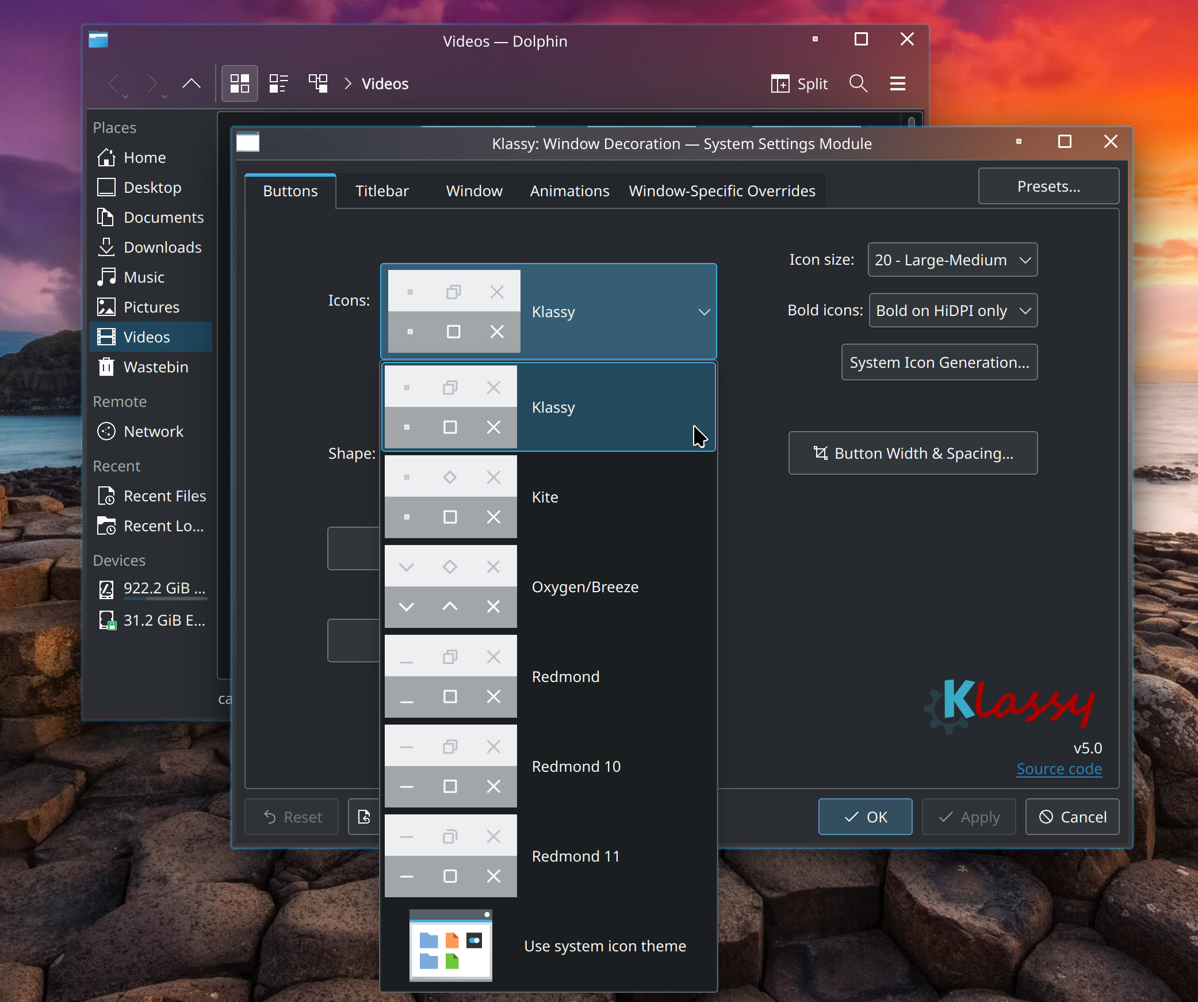
Task: Click the Split view button
Action: point(799,84)
